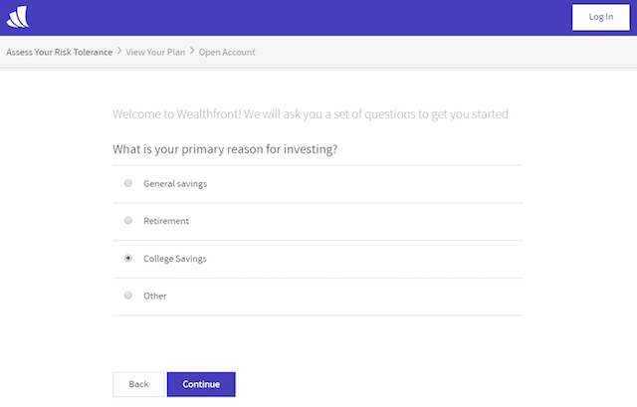The width and height of the screenshot is (637, 407).
Task: Open the Open Account breadcrumb step
Action: [227, 52]
